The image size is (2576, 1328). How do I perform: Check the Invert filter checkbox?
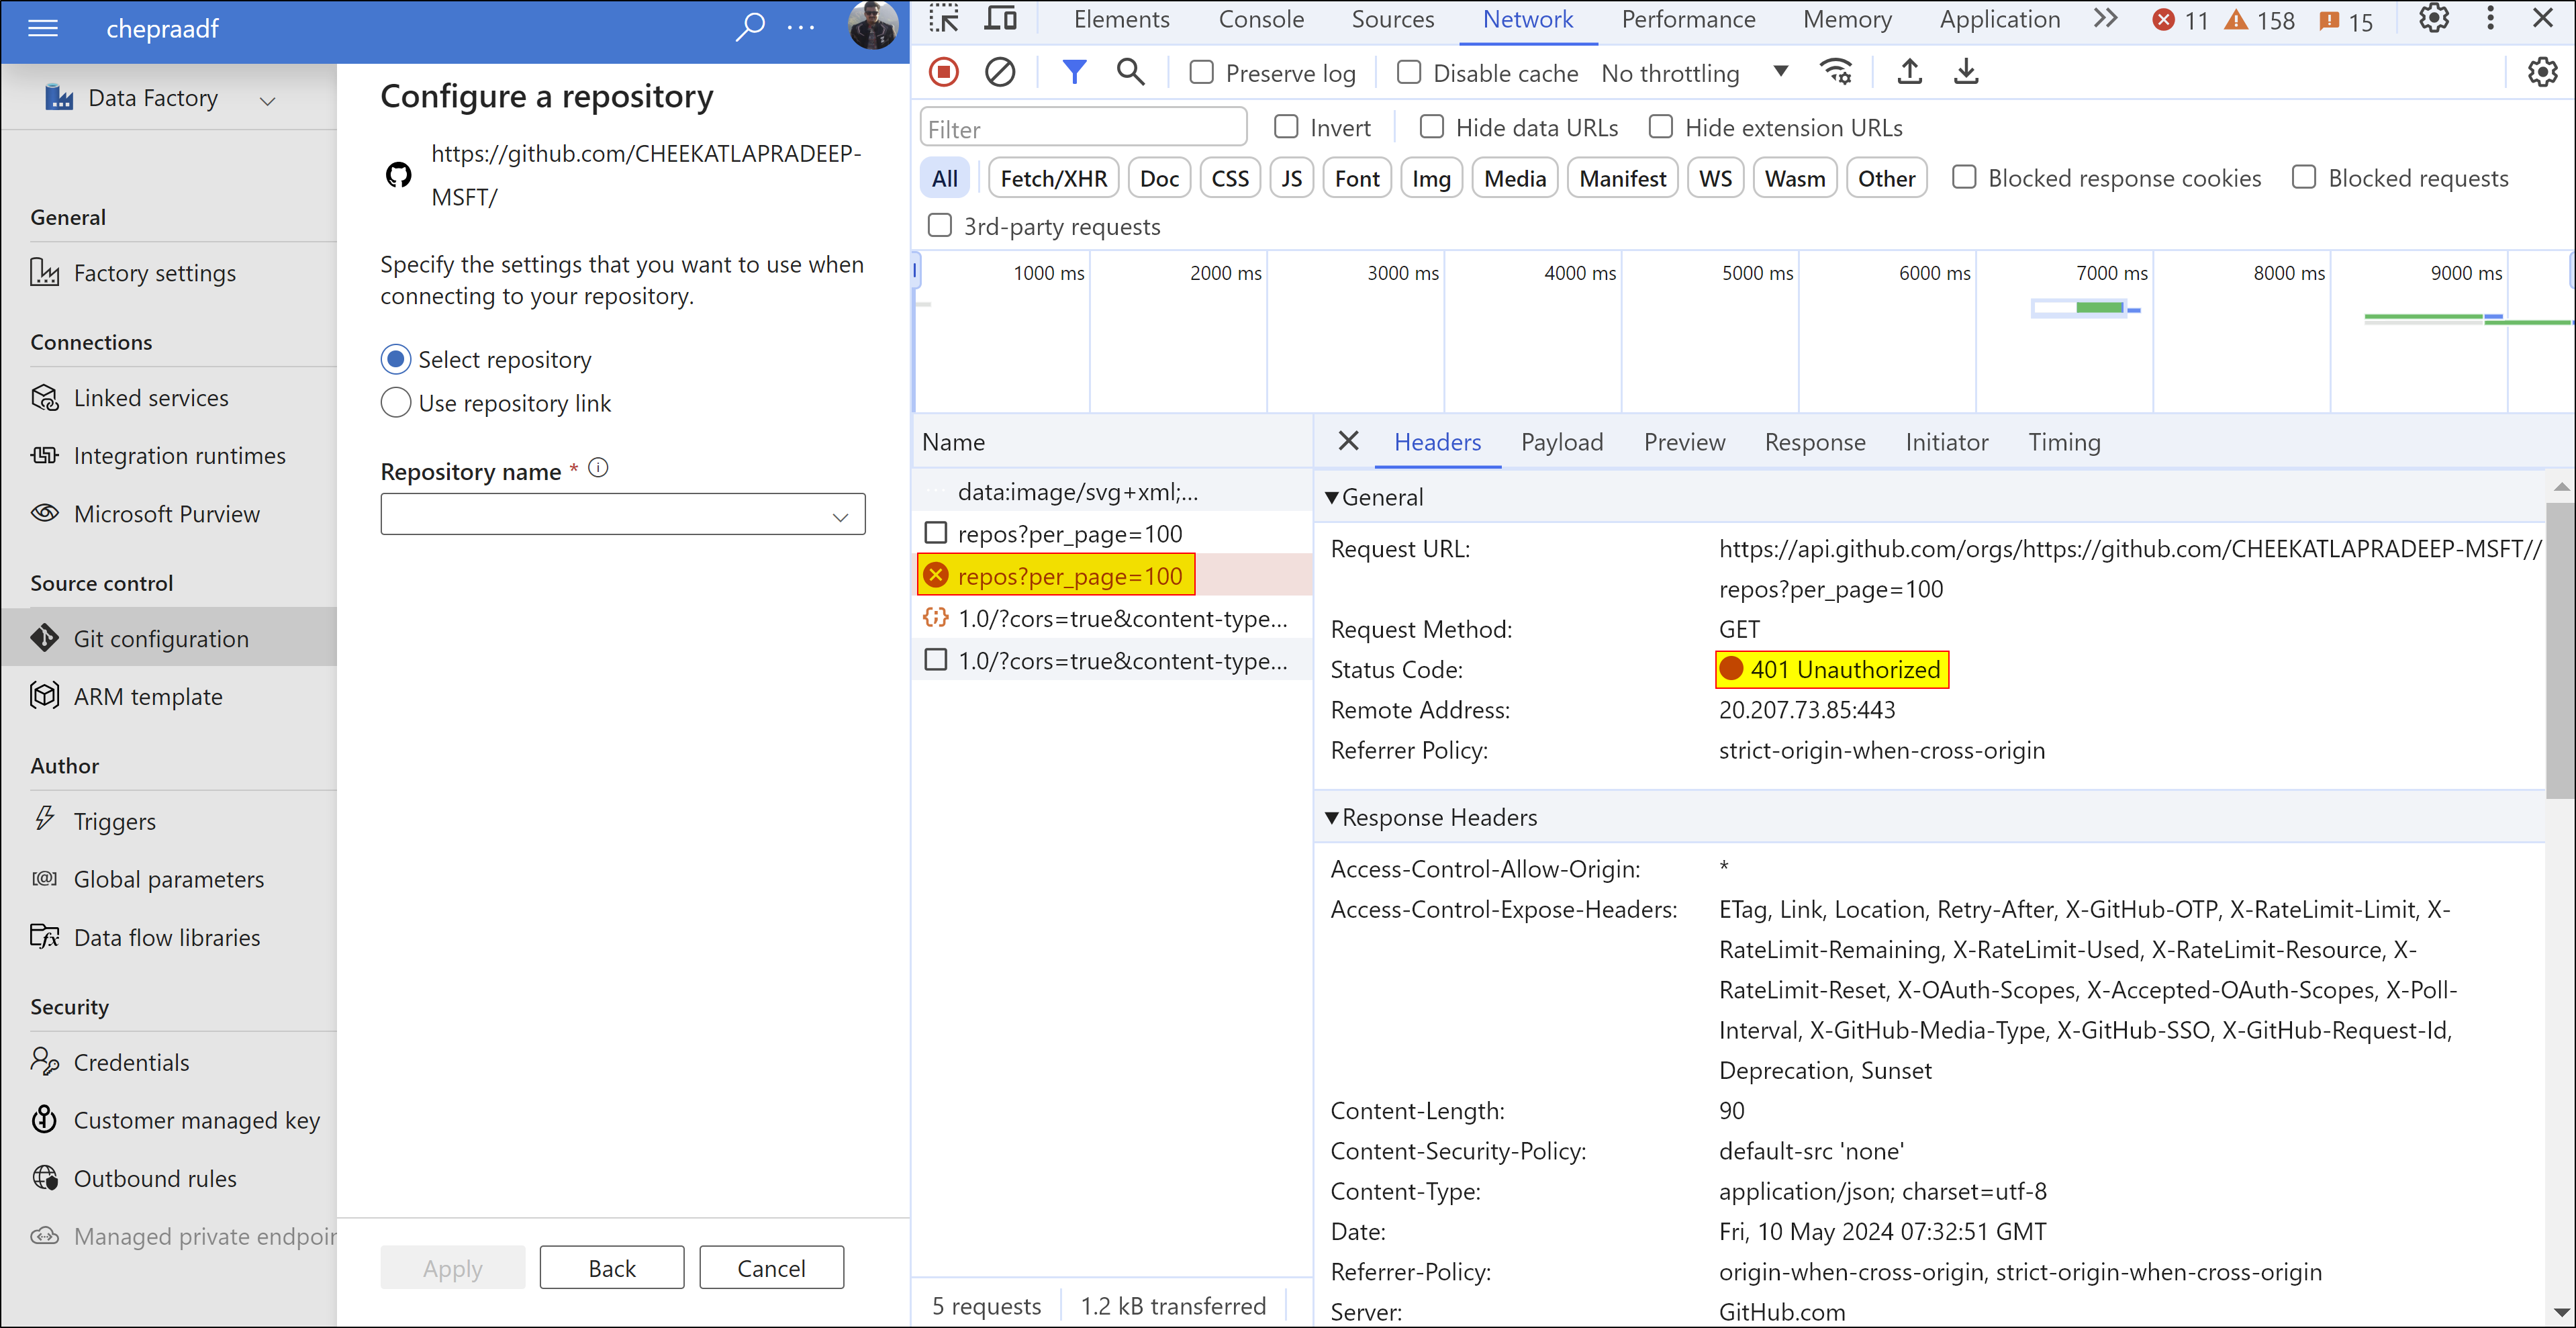pyautogui.click(x=1286, y=127)
